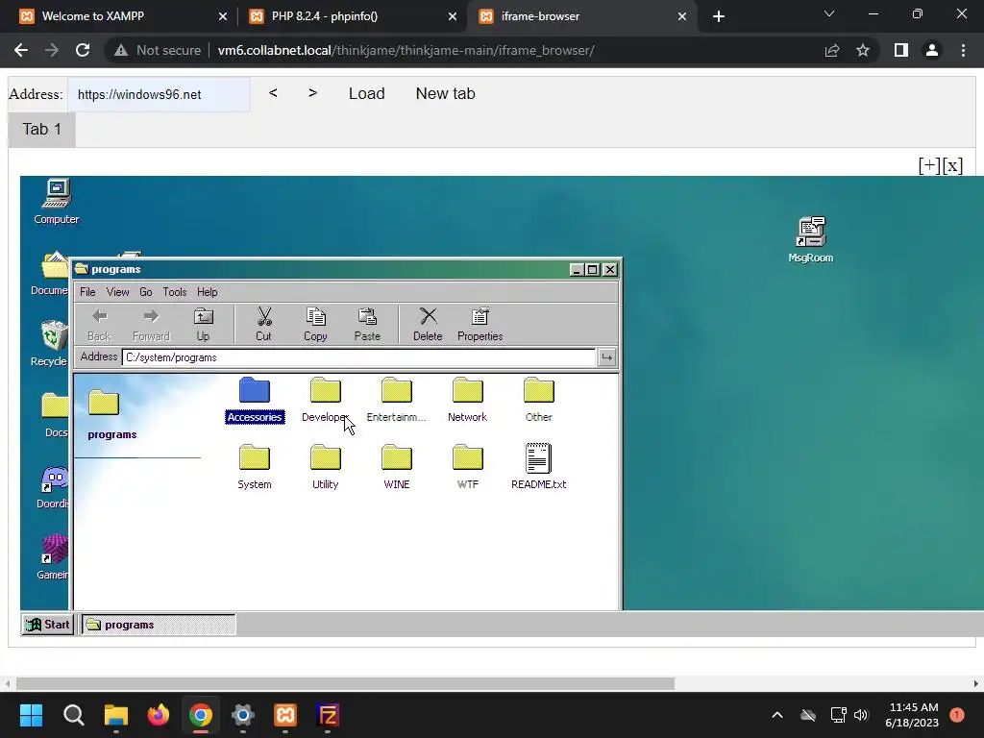Click the Chrome tab search chevron
This screenshot has width=984, height=738.
(x=829, y=13)
